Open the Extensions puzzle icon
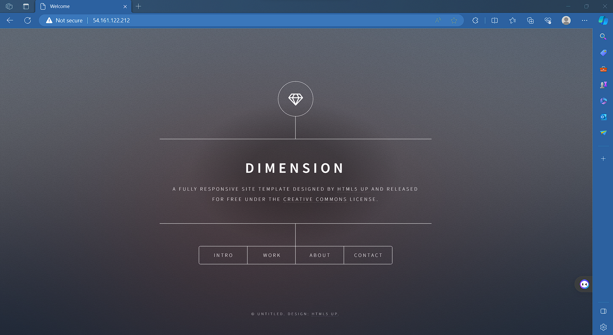 (475, 20)
